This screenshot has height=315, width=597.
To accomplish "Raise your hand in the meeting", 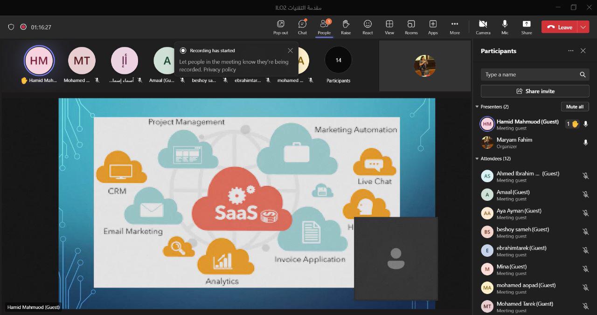I will coord(346,27).
